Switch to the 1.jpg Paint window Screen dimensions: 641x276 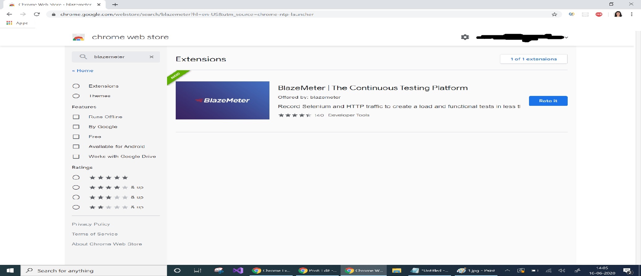(x=476, y=270)
